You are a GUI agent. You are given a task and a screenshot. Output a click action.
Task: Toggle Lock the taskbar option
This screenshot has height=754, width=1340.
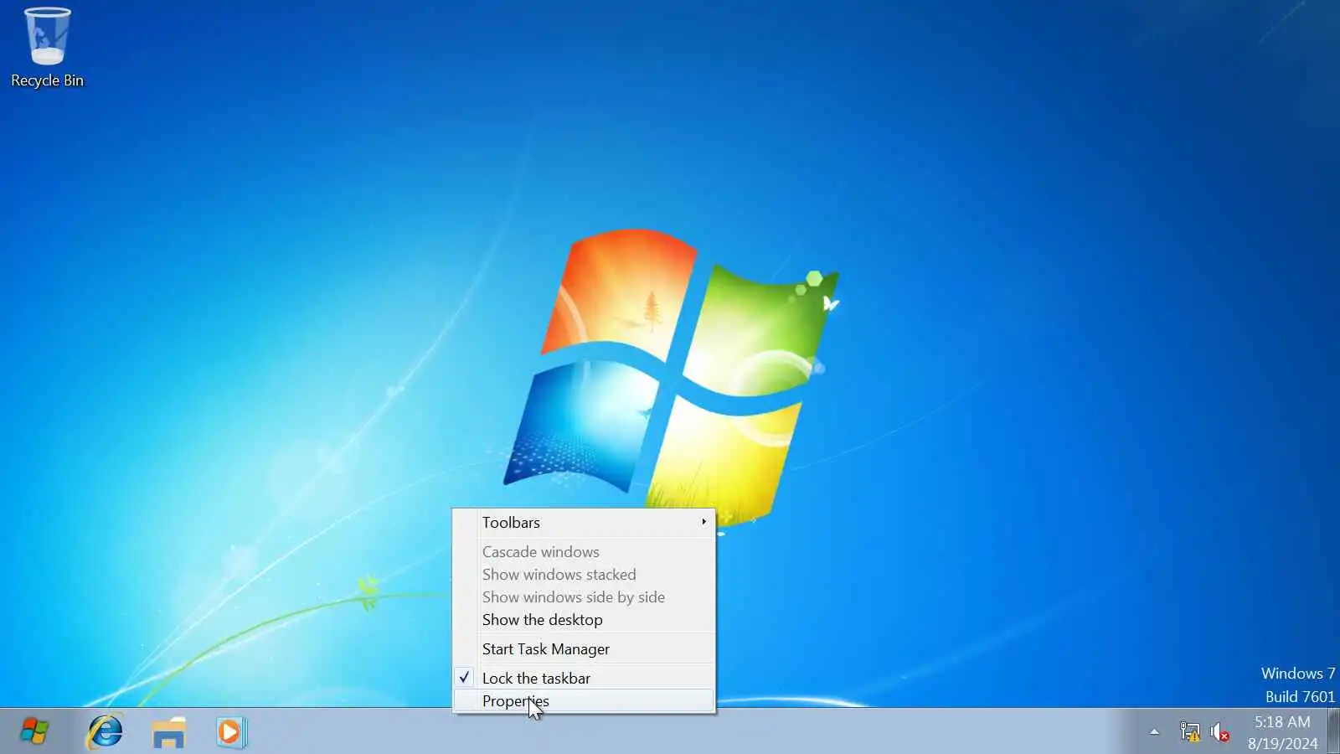(x=585, y=678)
